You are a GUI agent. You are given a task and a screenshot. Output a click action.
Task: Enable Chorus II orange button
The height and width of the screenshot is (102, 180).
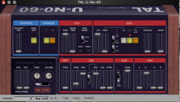pos(53,40)
